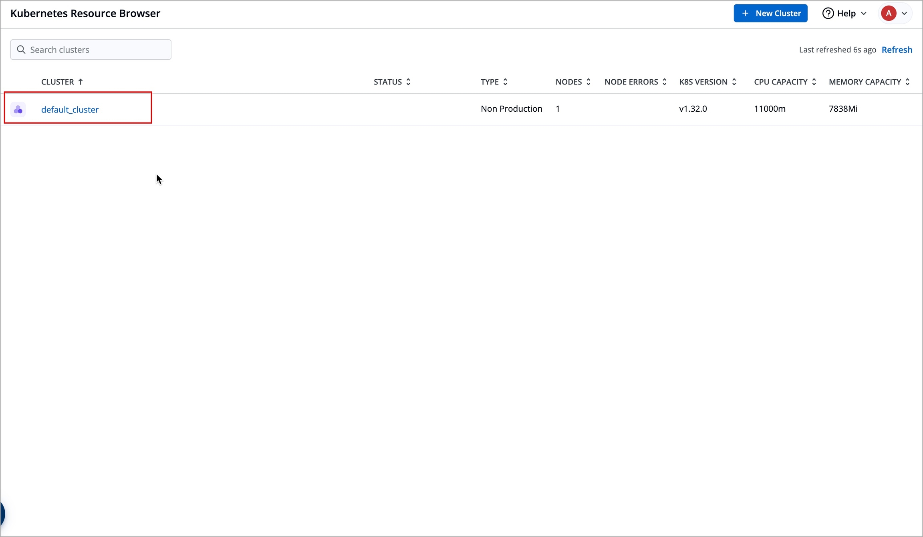The image size is (923, 537).
Task: Click the Cluster column header label
Action: tap(58, 82)
